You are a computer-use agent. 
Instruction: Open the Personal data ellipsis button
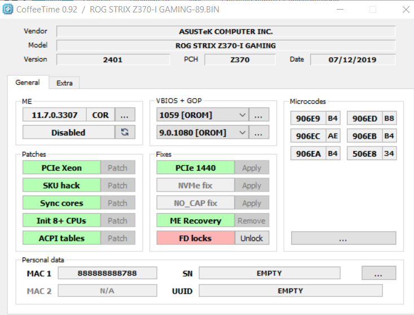378,273
